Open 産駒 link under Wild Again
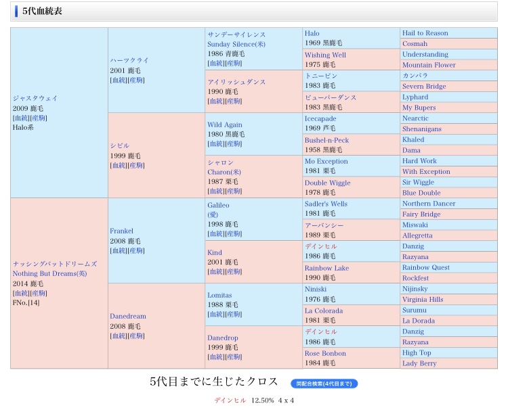The height and width of the screenshot is (410, 508). pos(234,143)
